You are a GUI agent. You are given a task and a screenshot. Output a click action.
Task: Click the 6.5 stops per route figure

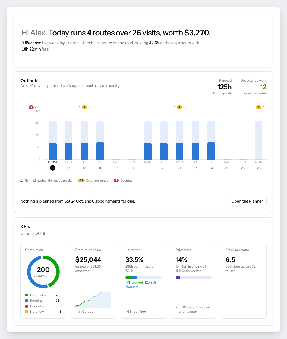[x=230, y=260]
